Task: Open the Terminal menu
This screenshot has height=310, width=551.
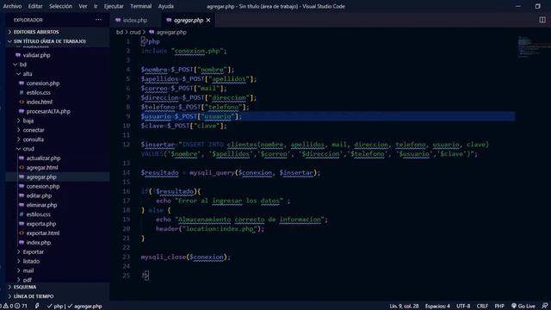Action: 141,6
